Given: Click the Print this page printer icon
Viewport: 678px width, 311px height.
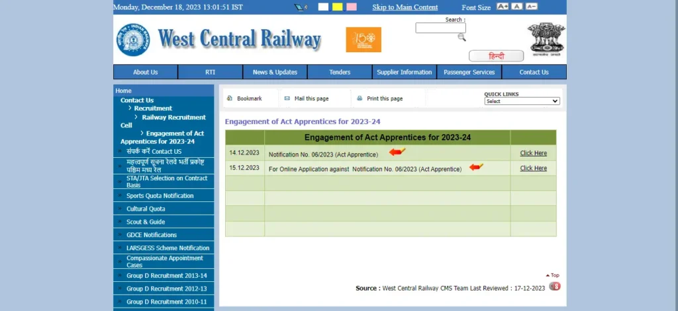Looking at the screenshot, I should click(x=360, y=98).
